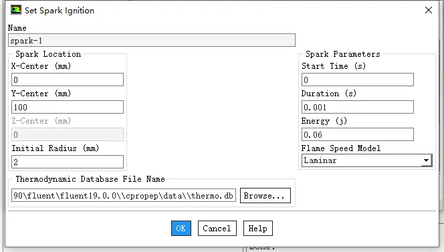The image size is (444, 252).
Task: Open Help for spark ignition
Action: point(258,228)
